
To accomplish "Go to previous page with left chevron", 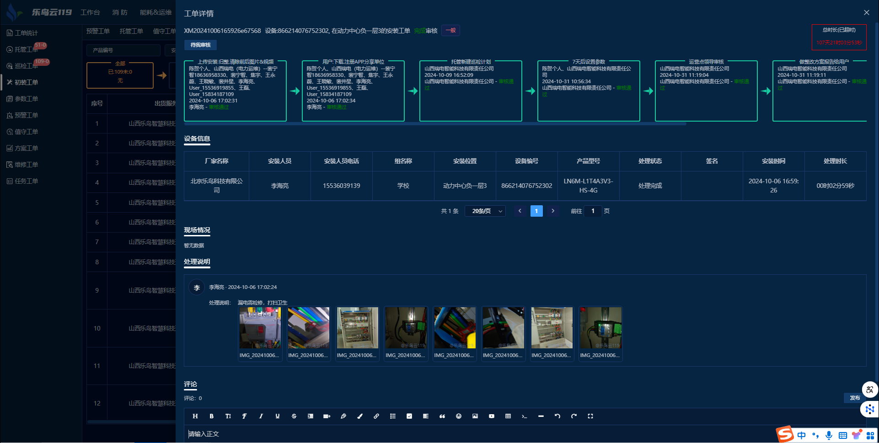I will (x=520, y=211).
